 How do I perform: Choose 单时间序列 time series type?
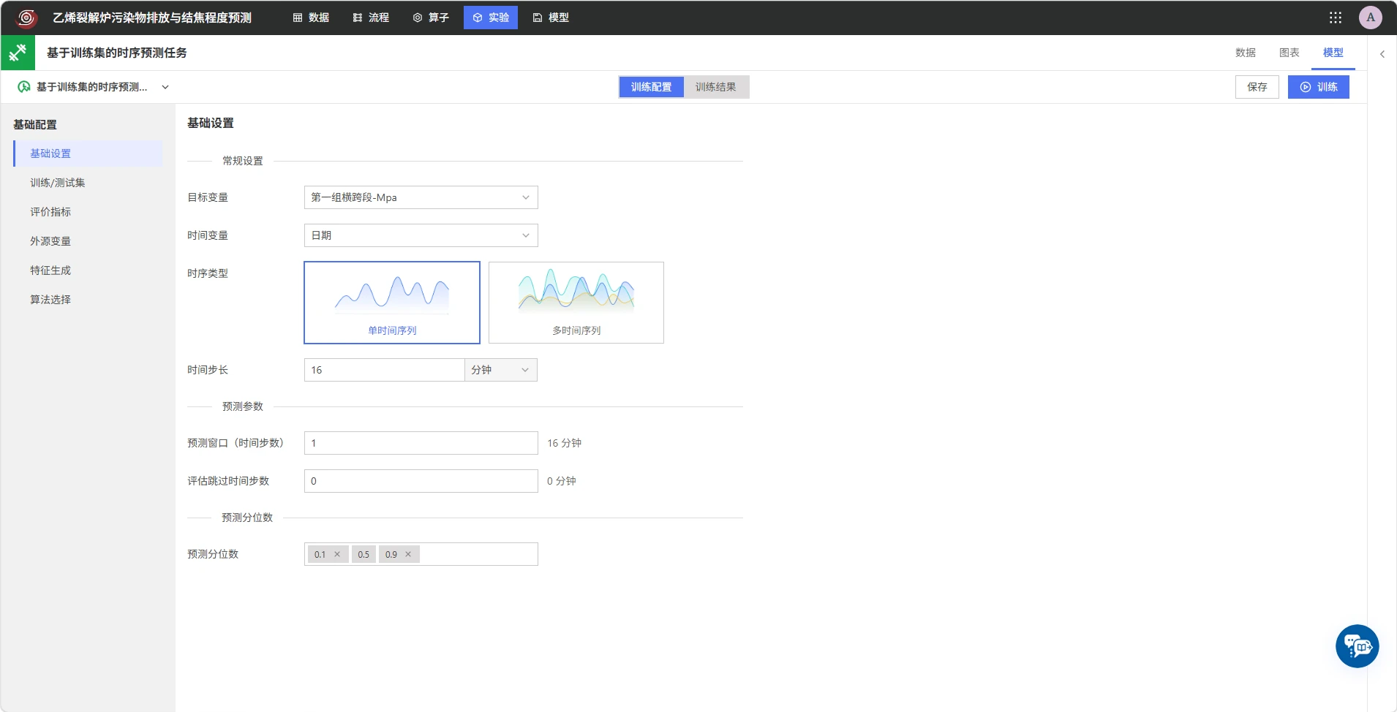pos(392,303)
